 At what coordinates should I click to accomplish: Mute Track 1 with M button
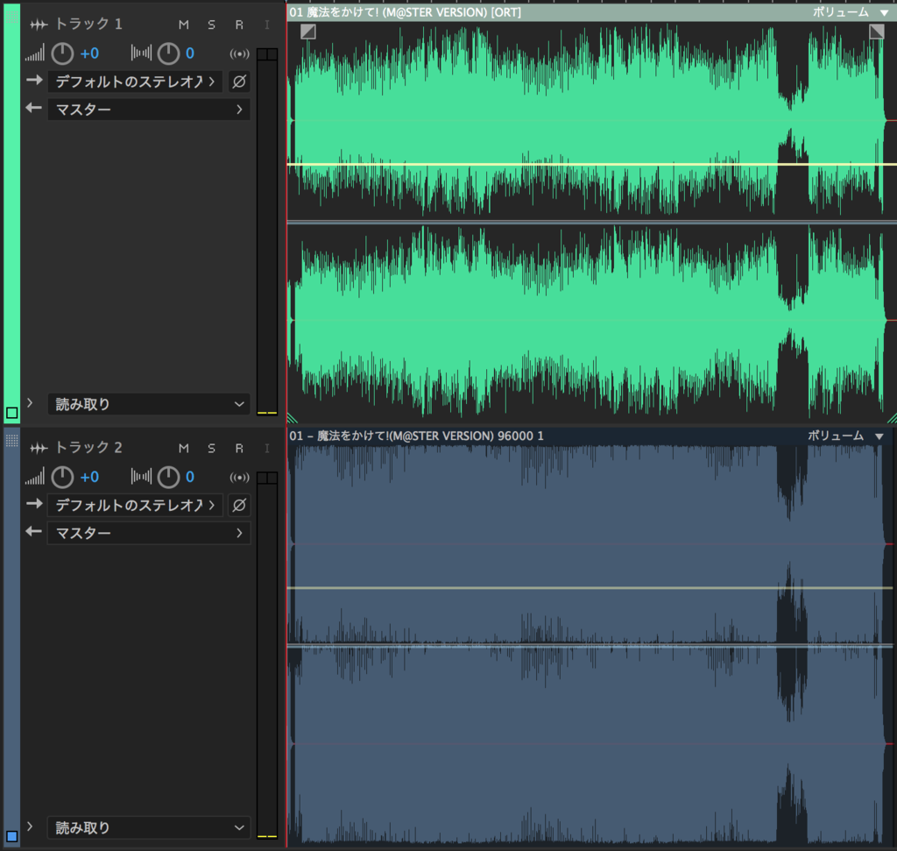(184, 25)
